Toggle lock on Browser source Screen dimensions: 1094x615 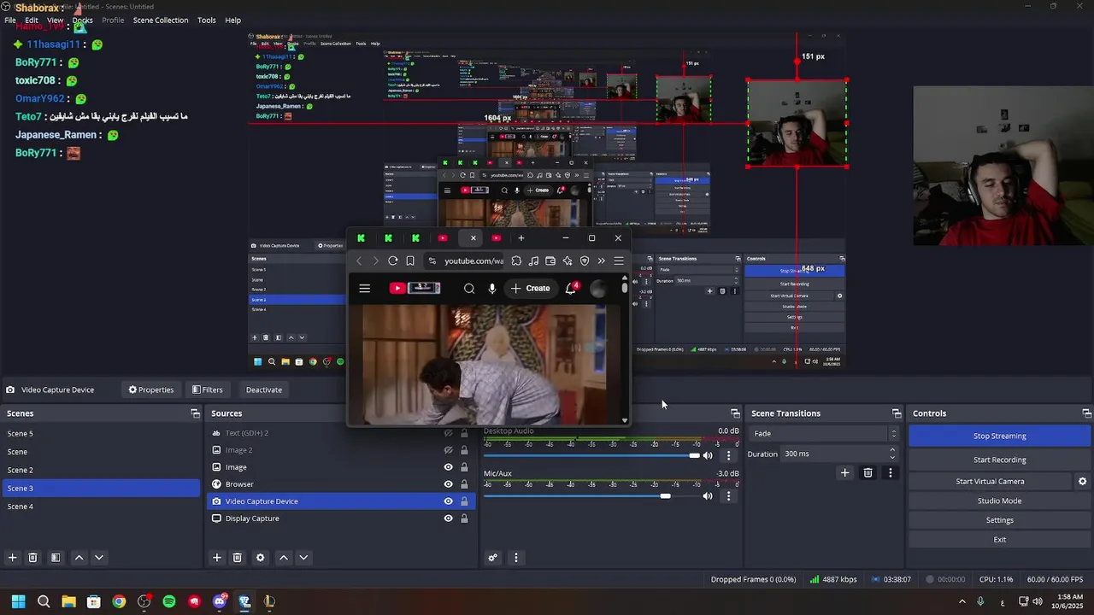point(464,484)
